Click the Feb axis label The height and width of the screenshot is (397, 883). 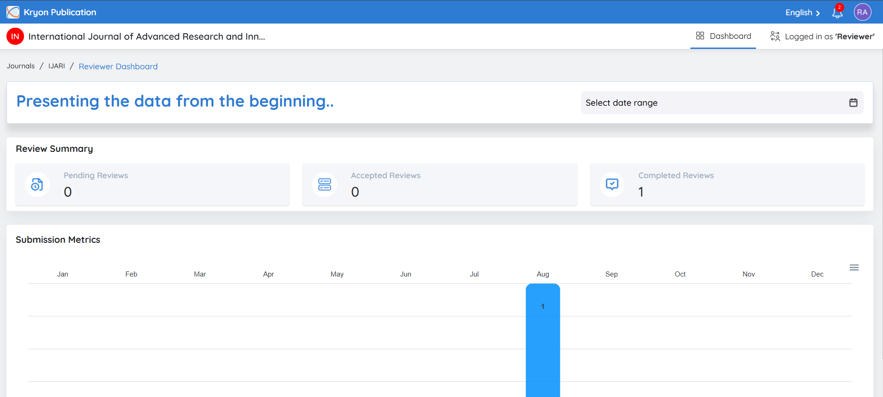(x=131, y=274)
